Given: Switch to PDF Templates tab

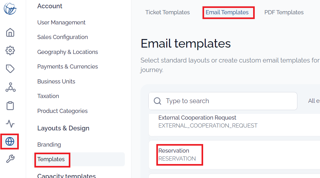Looking at the screenshot, I should 284,12.
